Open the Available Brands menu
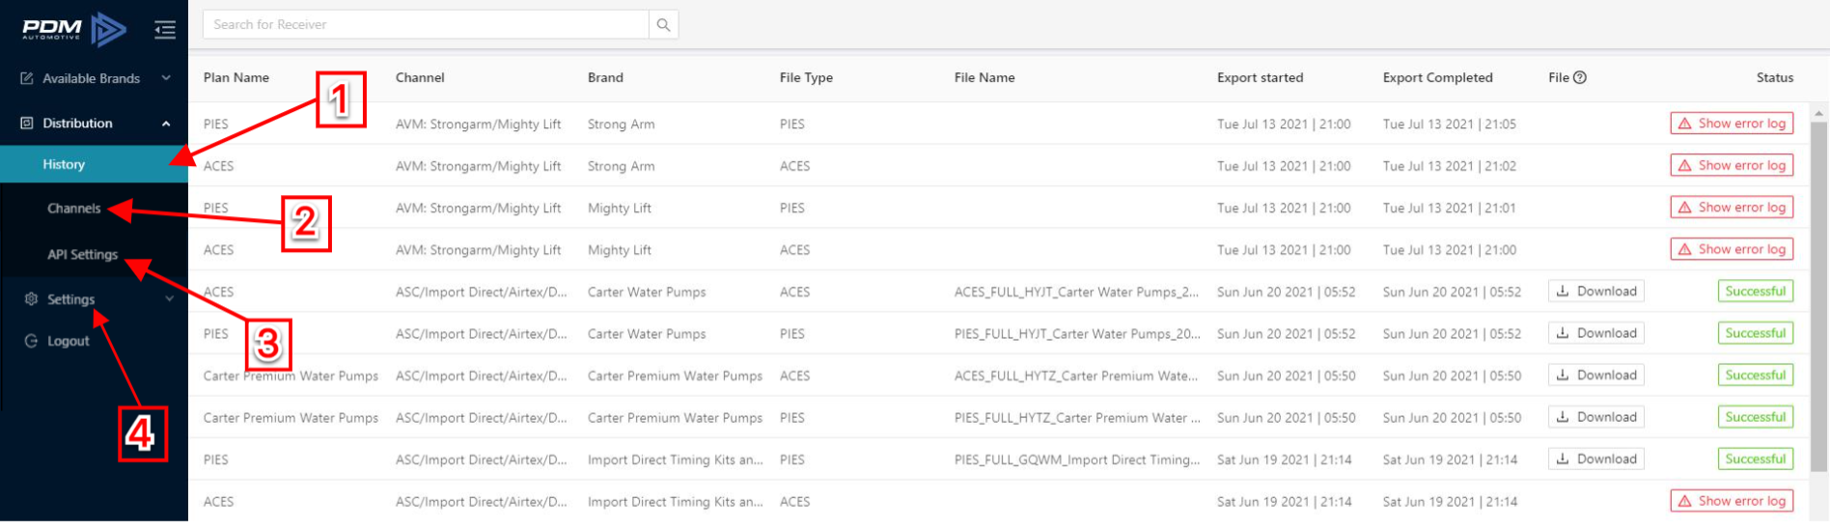Viewport: 1830px width, 530px height. coord(91,78)
